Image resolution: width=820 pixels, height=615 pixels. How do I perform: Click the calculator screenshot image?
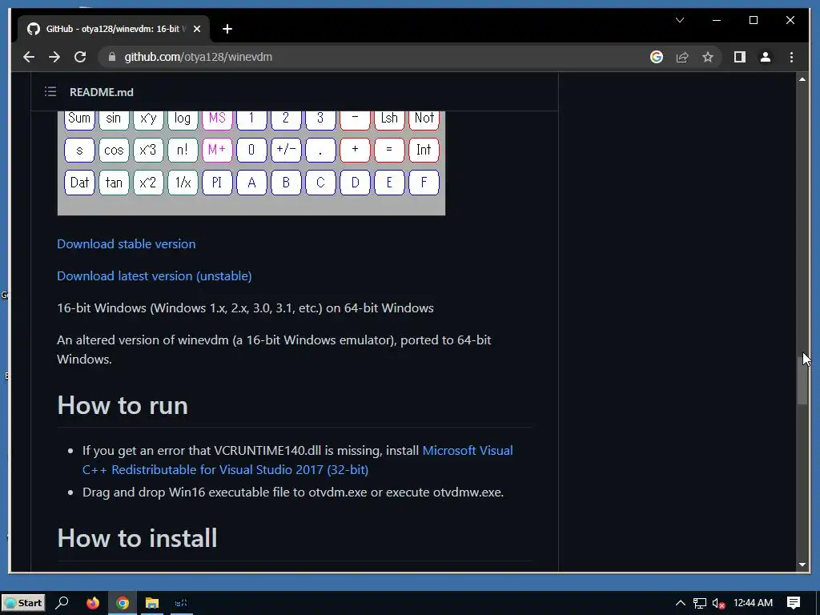click(251, 163)
